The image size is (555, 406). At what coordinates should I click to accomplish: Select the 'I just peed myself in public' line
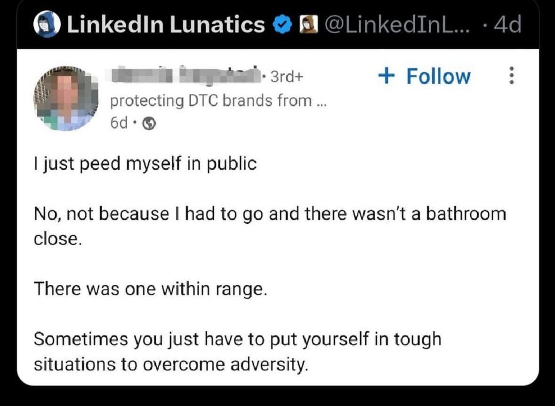click(x=145, y=164)
